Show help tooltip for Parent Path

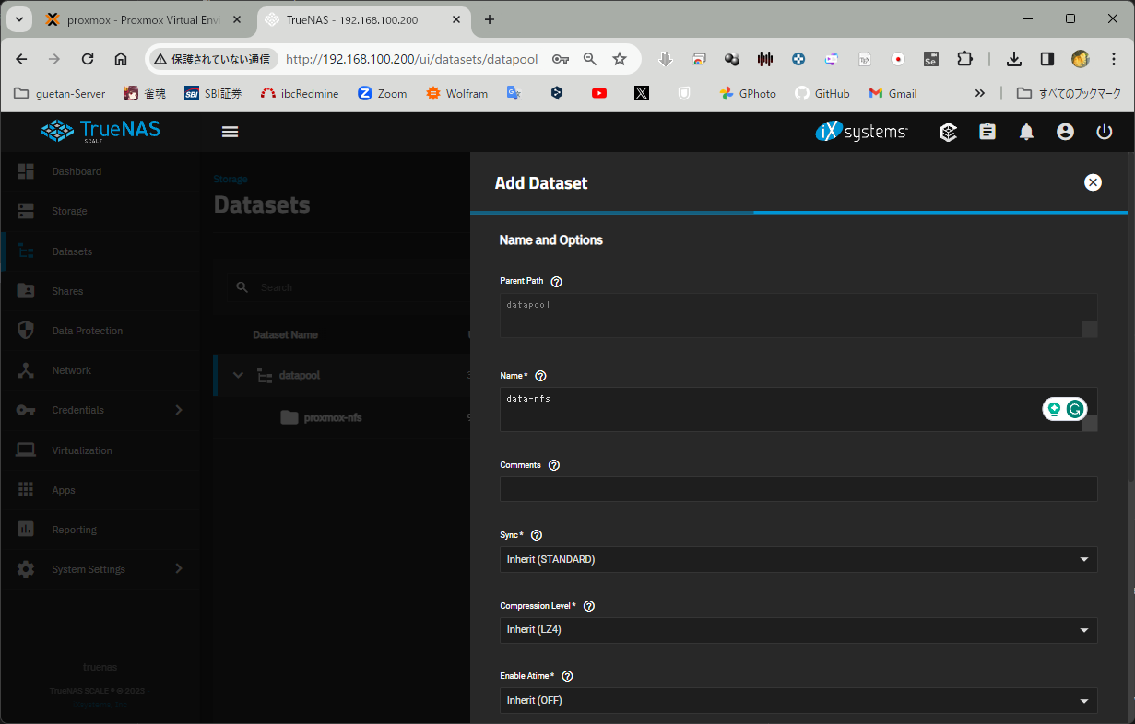click(x=556, y=282)
